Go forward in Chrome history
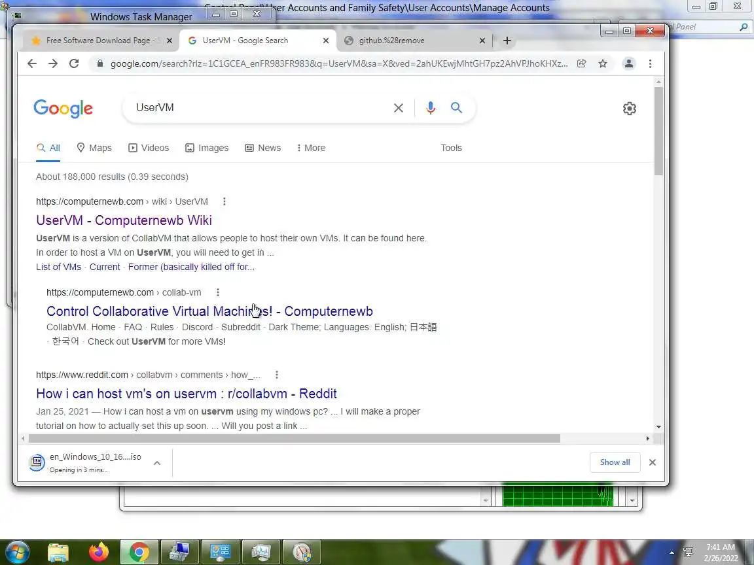This screenshot has width=754, height=565. coord(53,63)
